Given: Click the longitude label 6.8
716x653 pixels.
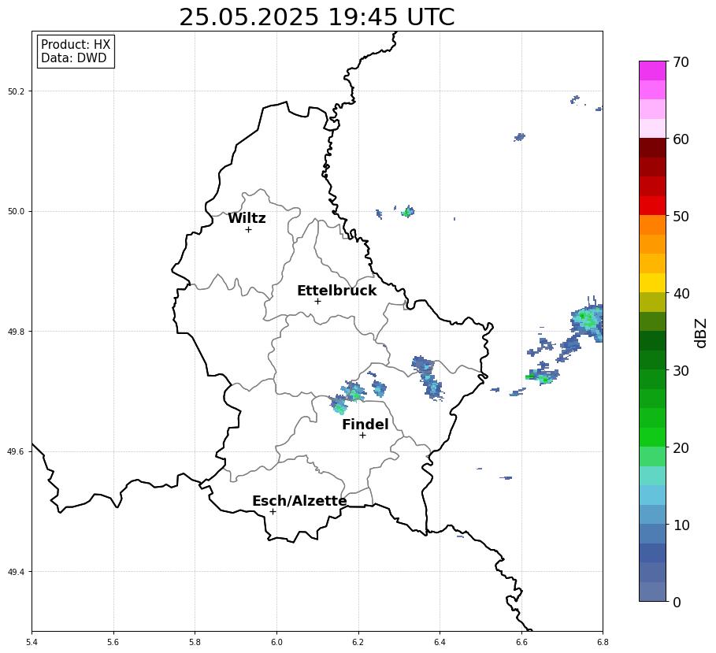Looking at the screenshot, I should [603, 642].
